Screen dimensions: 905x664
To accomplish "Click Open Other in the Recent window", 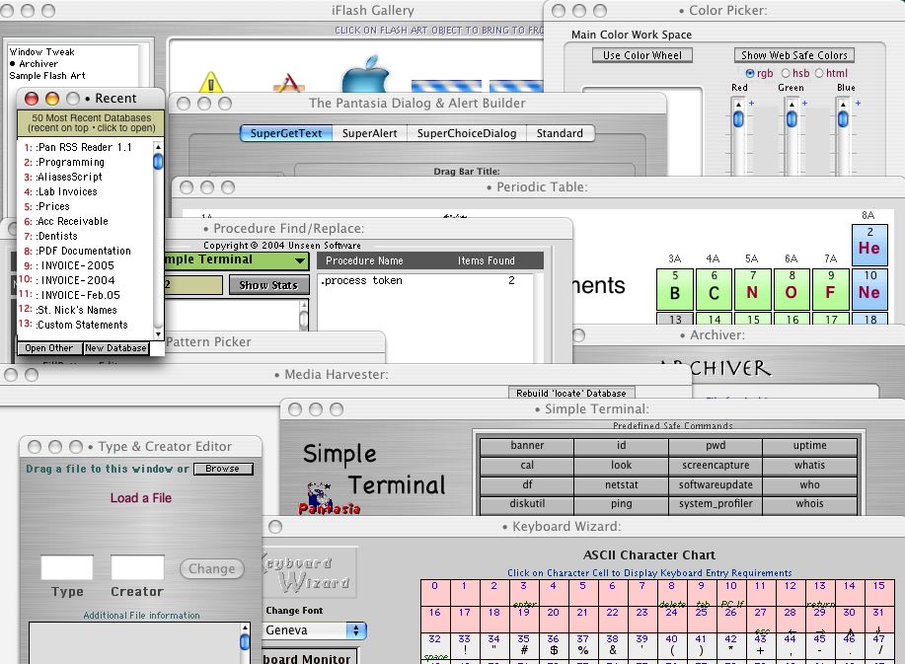I will (49, 348).
